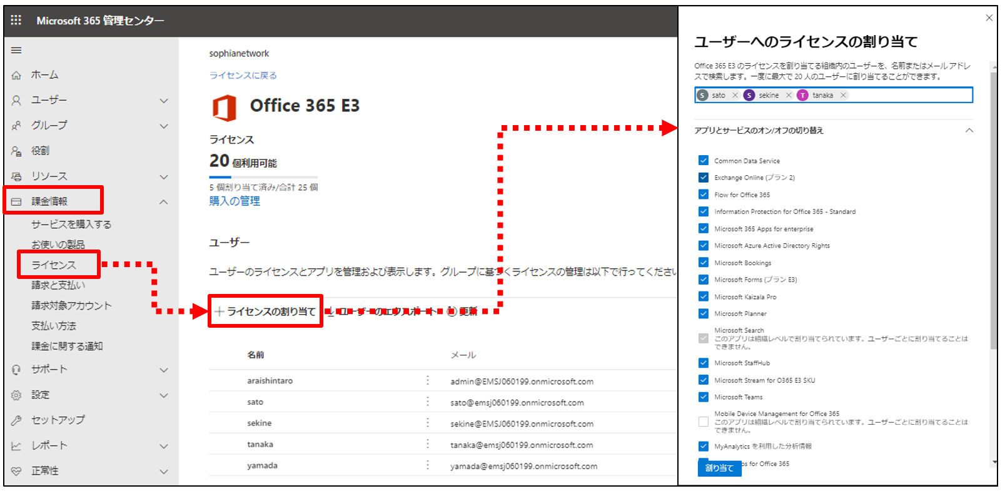
Task: Click the Roles (役割) icon
Action: click(16, 151)
